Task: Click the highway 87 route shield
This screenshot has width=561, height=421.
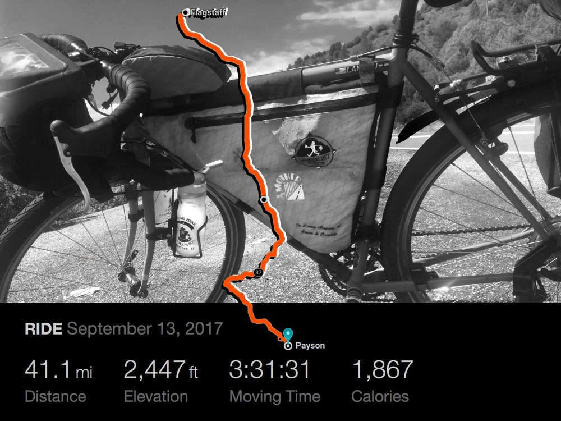Action: tap(258, 272)
